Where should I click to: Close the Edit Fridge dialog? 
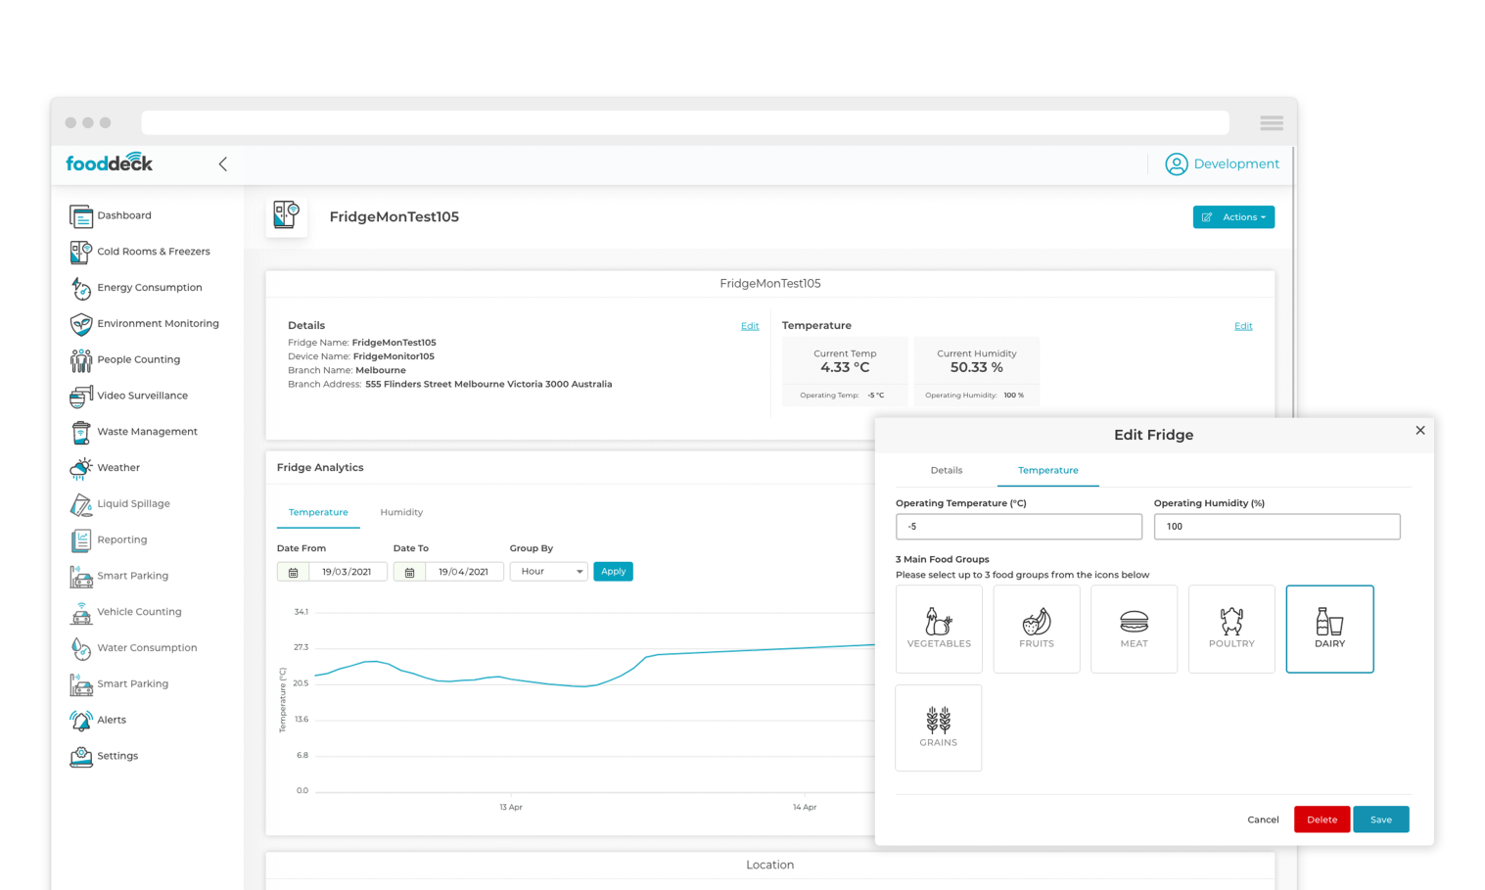tap(1419, 431)
